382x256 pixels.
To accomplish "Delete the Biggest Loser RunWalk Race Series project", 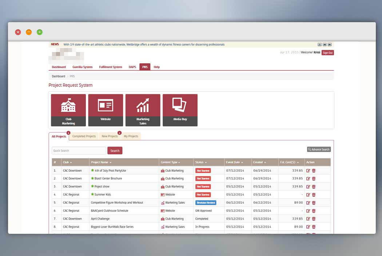I will click(314, 227).
